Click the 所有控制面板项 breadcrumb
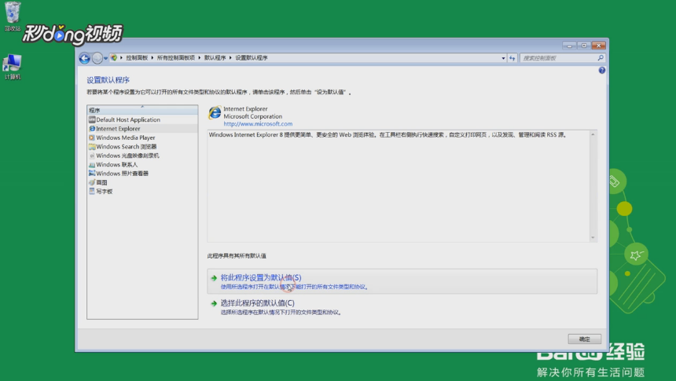Image resolution: width=676 pixels, height=381 pixels. [176, 58]
